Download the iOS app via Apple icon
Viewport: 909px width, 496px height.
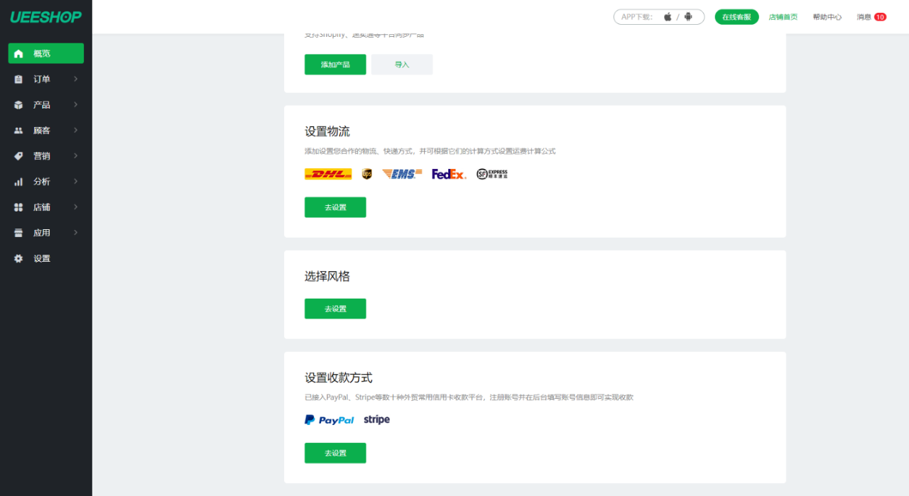(668, 17)
